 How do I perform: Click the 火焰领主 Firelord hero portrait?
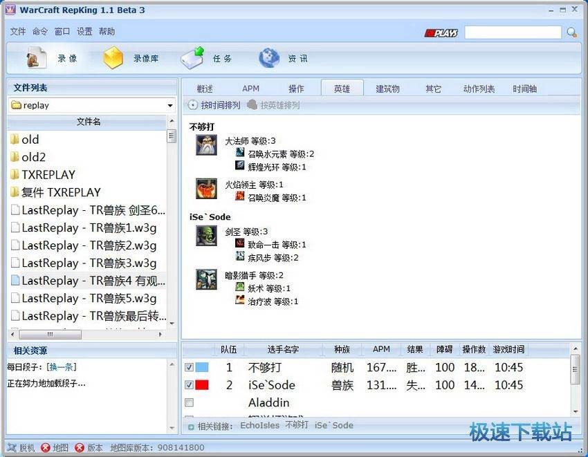pos(206,189)
